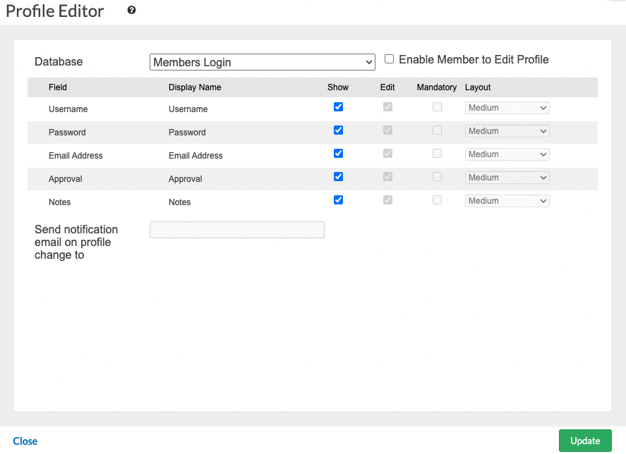Select the Notes display name text
This screenshot has height=454, width=626.
[180, 202]
